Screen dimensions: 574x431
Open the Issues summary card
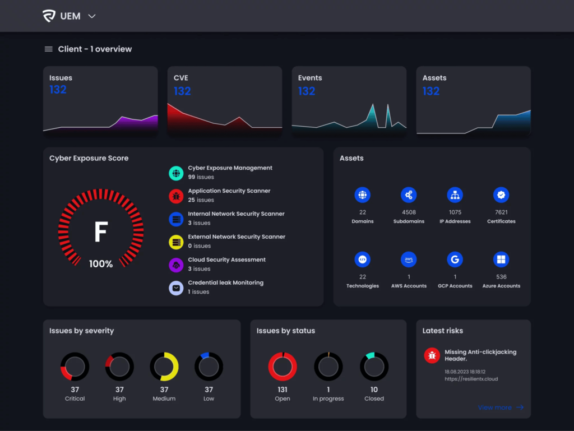click(100, 101)
